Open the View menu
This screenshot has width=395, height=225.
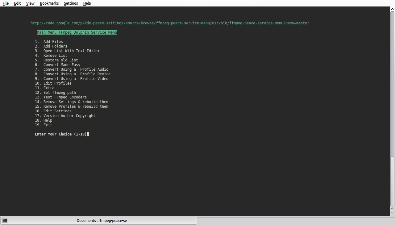coord(30,3)
